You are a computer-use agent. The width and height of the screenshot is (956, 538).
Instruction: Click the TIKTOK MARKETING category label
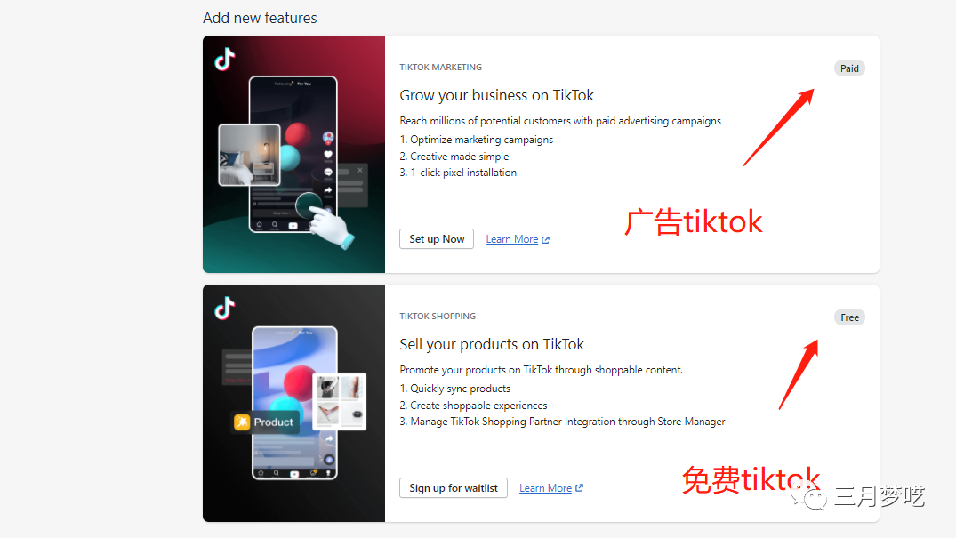coord(440,67)
